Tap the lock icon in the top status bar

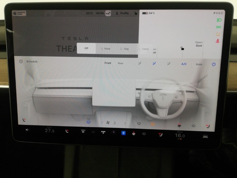pos(136,13)
